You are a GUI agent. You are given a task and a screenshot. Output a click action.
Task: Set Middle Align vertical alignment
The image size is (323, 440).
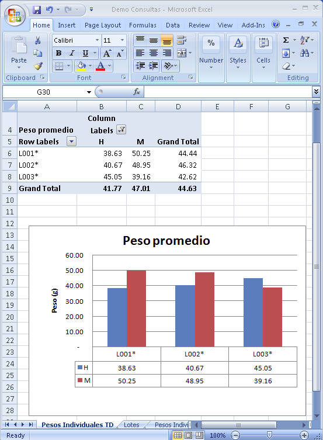coord(154,40)
